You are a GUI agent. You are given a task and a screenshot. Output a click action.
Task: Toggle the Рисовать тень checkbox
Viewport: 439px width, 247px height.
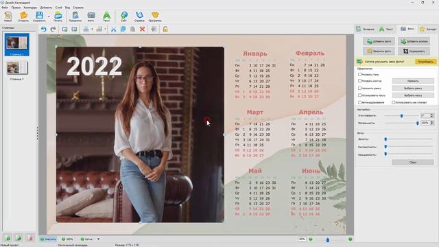coord(359,75)
